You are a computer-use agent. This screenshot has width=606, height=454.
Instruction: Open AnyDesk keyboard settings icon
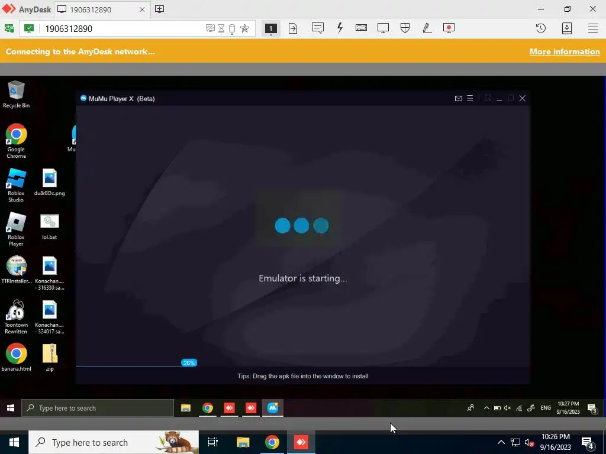(x=362, y=28)
